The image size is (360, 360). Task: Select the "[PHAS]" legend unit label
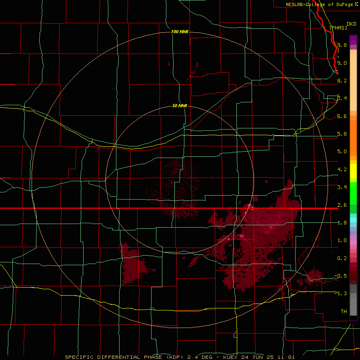(x=338, y=28)
